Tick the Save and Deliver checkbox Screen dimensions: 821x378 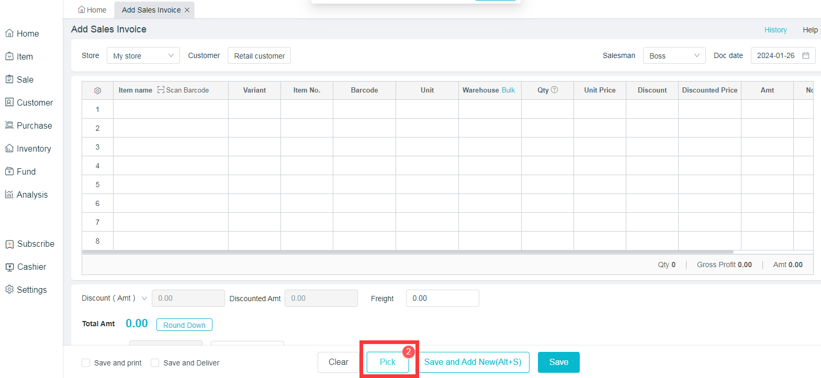(x=155, y=363)
